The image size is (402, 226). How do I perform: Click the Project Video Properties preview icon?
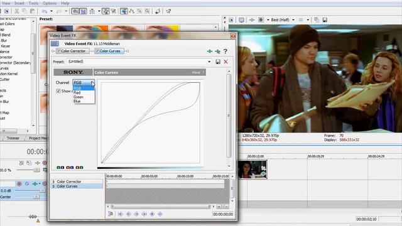231,19
